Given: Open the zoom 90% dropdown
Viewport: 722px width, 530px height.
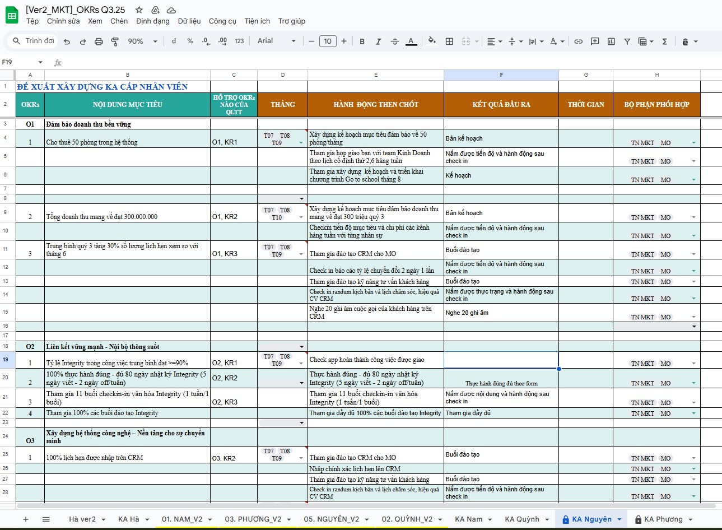Looking at the screenshot, I should (142, 41).
